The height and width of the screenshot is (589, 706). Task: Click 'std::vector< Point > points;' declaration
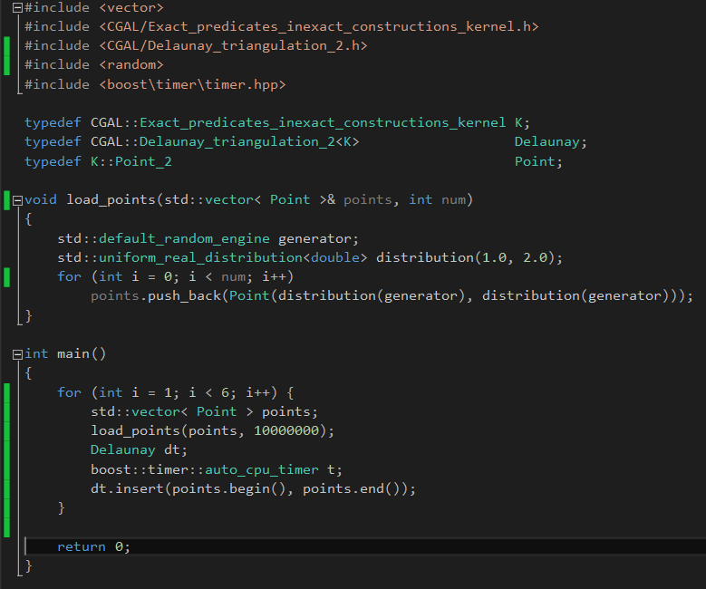pyautogui.click(x=205, y=412)
